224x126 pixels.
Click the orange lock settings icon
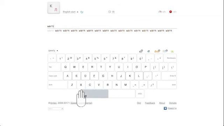(157, 51)
